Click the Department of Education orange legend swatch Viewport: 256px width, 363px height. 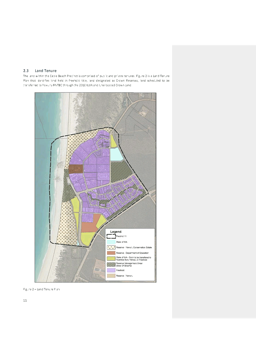click(x=111, y=253)
